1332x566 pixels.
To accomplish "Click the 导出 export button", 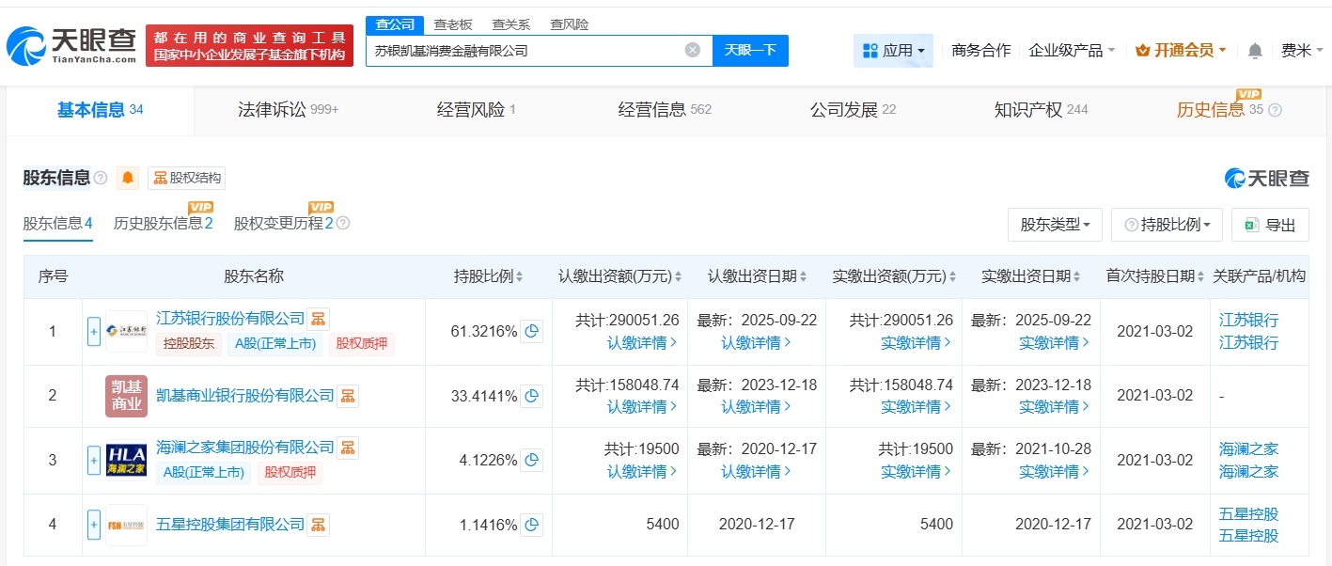I will pyautogui.click(x=1270, y=225).
